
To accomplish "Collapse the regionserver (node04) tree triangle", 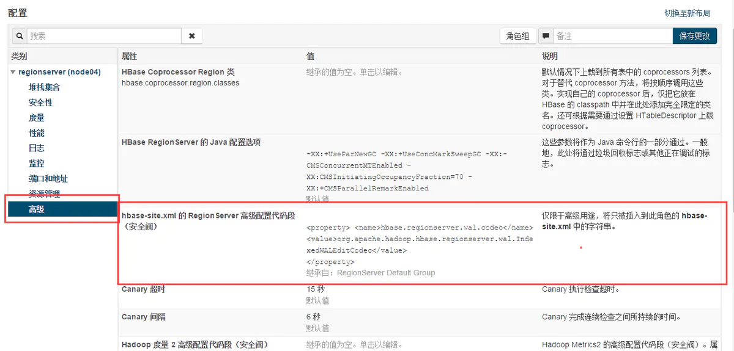I will pyautogui.click(x=13, y=72).
